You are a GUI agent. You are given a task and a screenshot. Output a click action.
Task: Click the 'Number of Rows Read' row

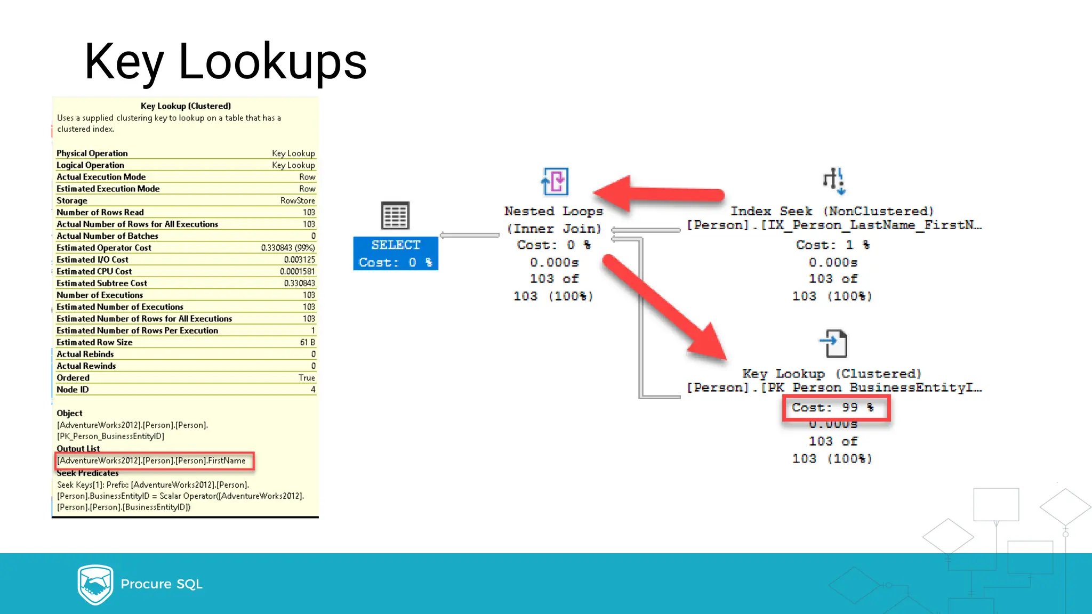tap(186, 212)
